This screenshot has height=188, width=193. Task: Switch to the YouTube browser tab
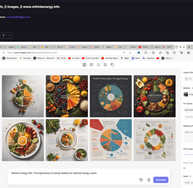pyautogui.click(x=144, y=47)
